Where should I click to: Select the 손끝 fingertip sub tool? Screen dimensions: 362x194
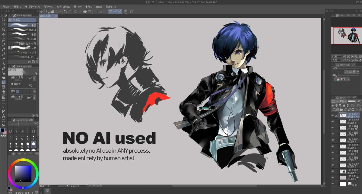[22, 34]
